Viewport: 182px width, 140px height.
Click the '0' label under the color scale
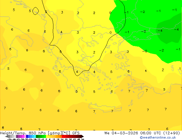tap(46, 139)
